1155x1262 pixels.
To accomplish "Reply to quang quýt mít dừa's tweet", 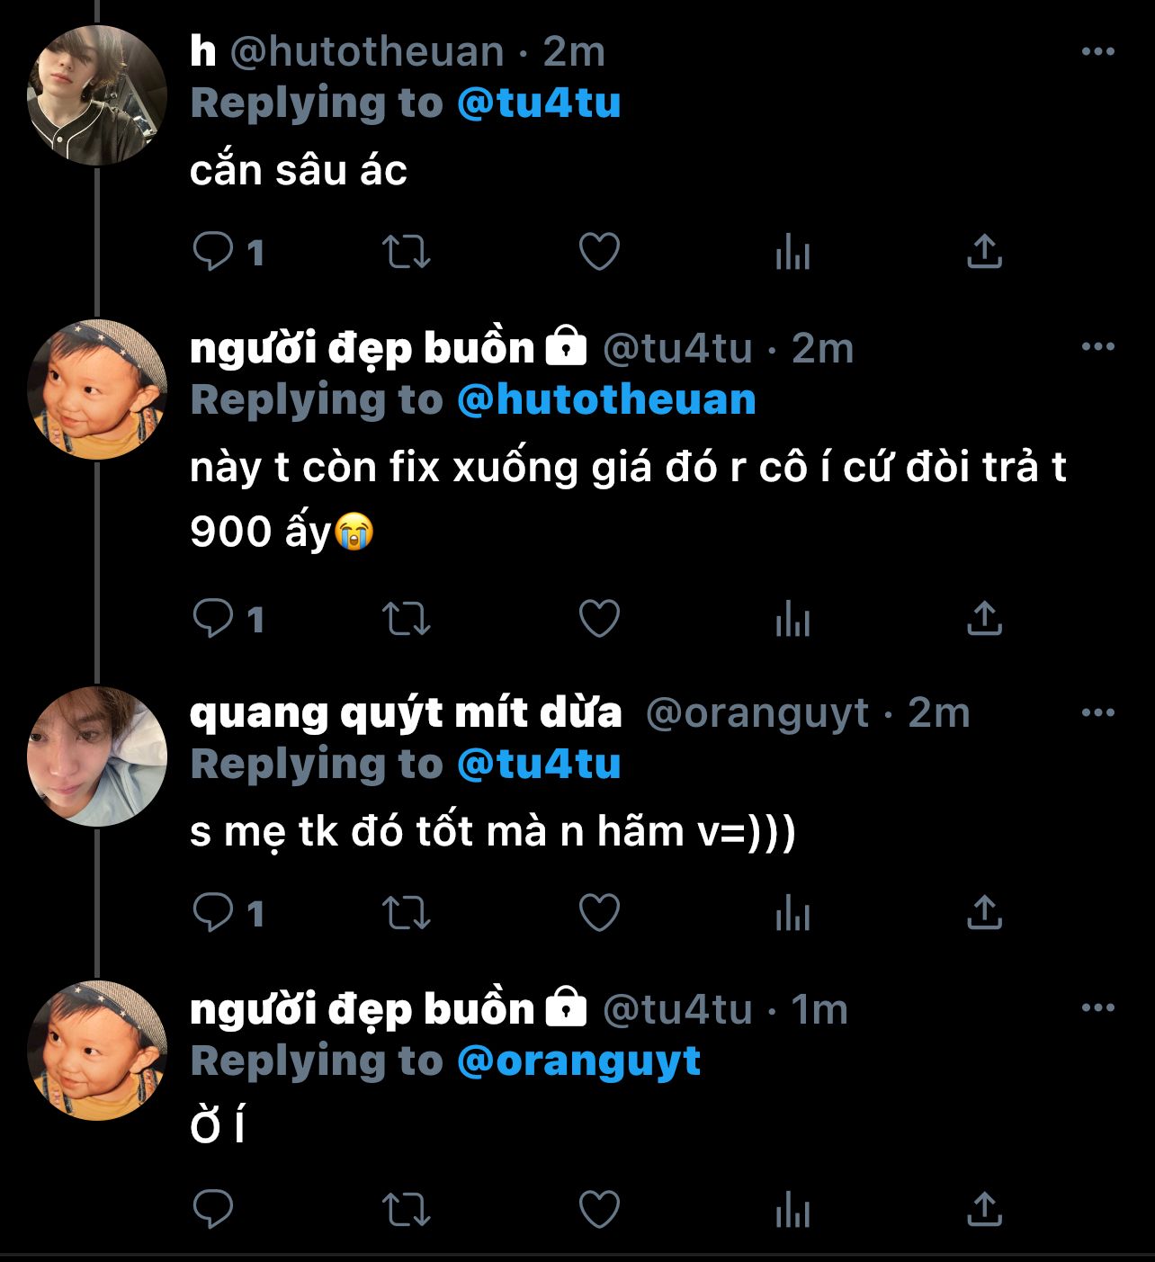I will tap(214, 913).
